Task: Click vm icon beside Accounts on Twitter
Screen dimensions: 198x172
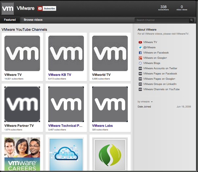Action: [140, 68]
